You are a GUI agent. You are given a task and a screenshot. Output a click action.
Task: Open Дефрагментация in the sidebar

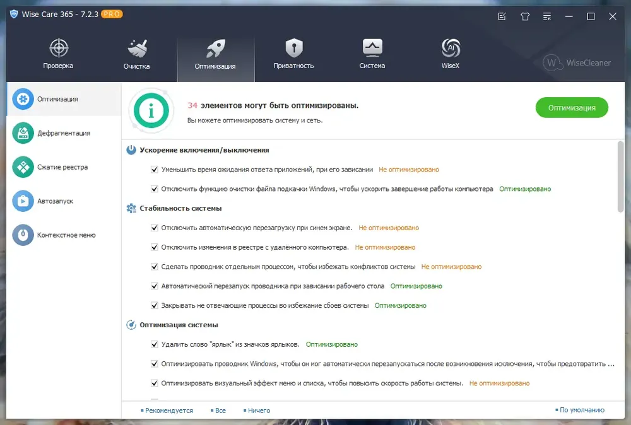(x=64, y=133)
